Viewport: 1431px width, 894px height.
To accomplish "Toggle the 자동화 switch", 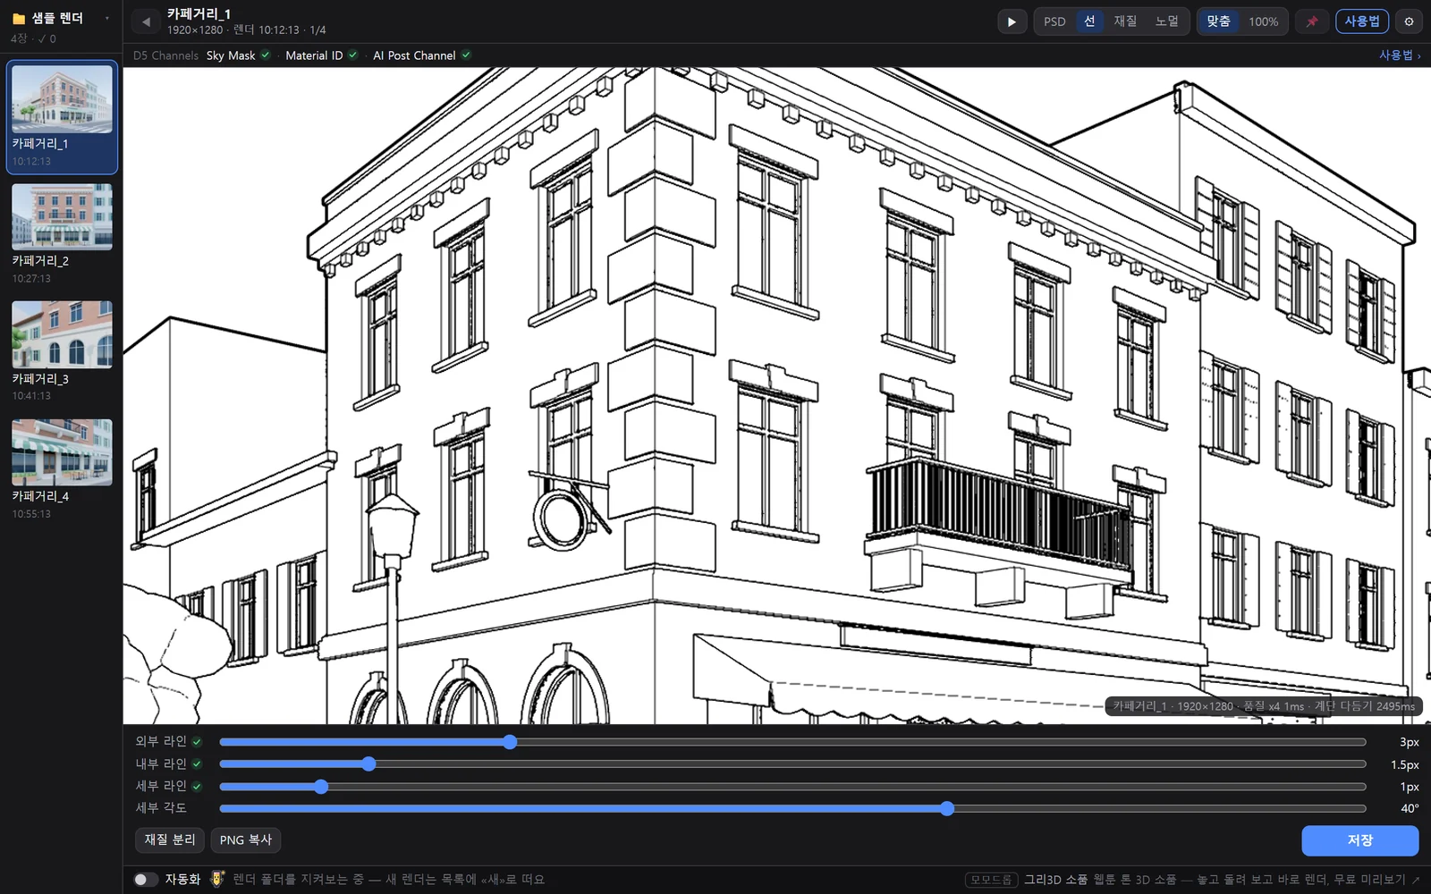I will (146, 880).
